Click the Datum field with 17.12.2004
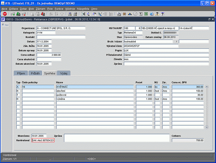Image resolution: width=216 pixels, height=163 pixels. coord(44,42)
